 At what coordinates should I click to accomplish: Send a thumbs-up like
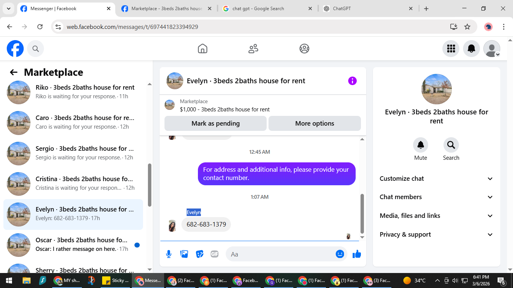pyautogui.click(x=357, y=254)
